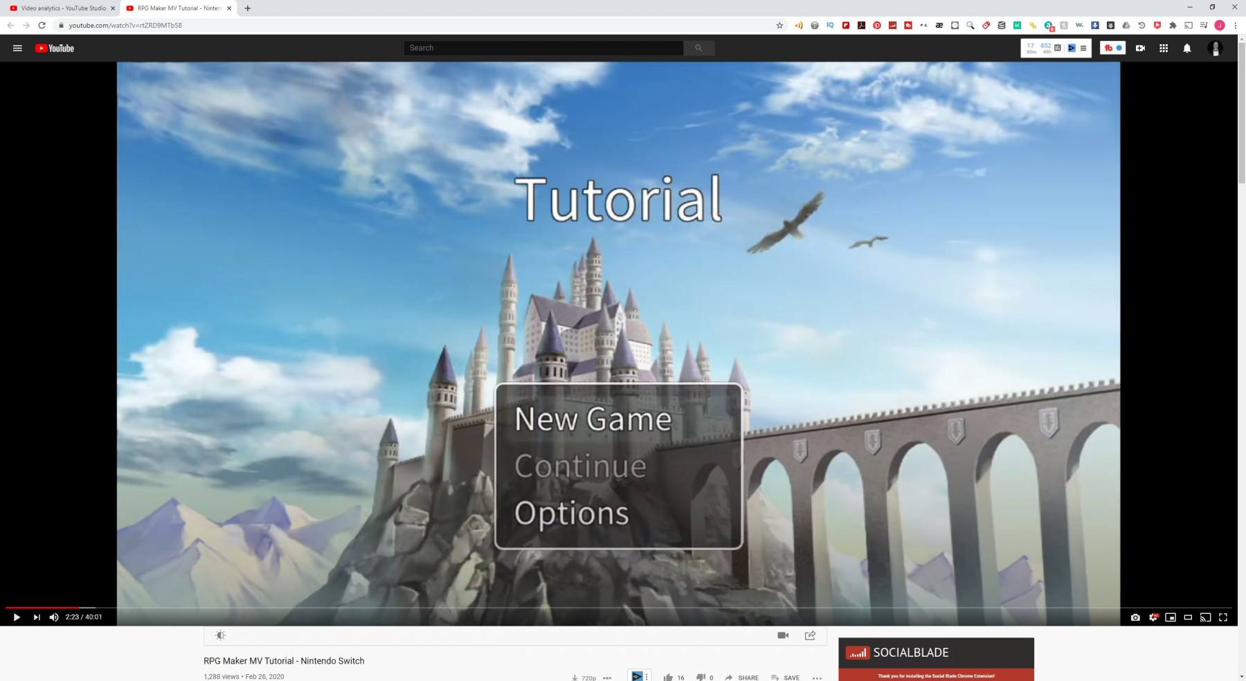Image resolution: width=1246 pixels, height=681 pixels.
Task: Open the Adobe Acrobat extension
Action: click(861, 25)
